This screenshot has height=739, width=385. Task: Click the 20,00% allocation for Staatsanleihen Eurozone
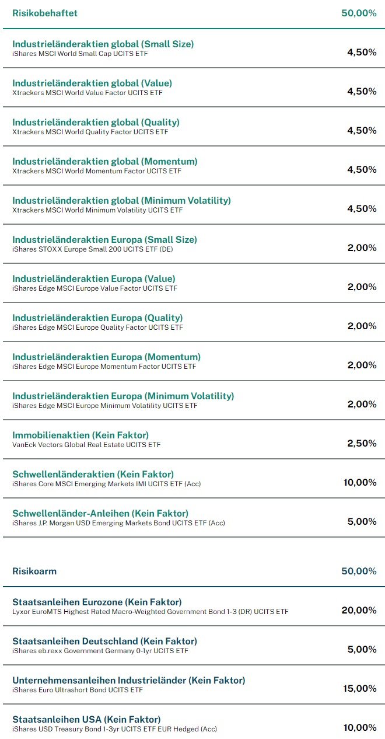point(359,610)
